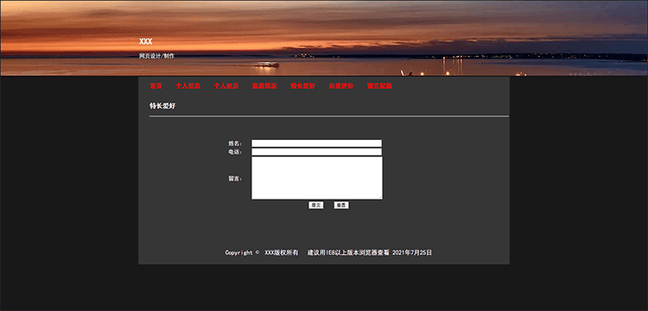Clear the form using the 重置 button
Image resolution: width=648 pixels, height=311 pixels.
(x=341, y=206)
